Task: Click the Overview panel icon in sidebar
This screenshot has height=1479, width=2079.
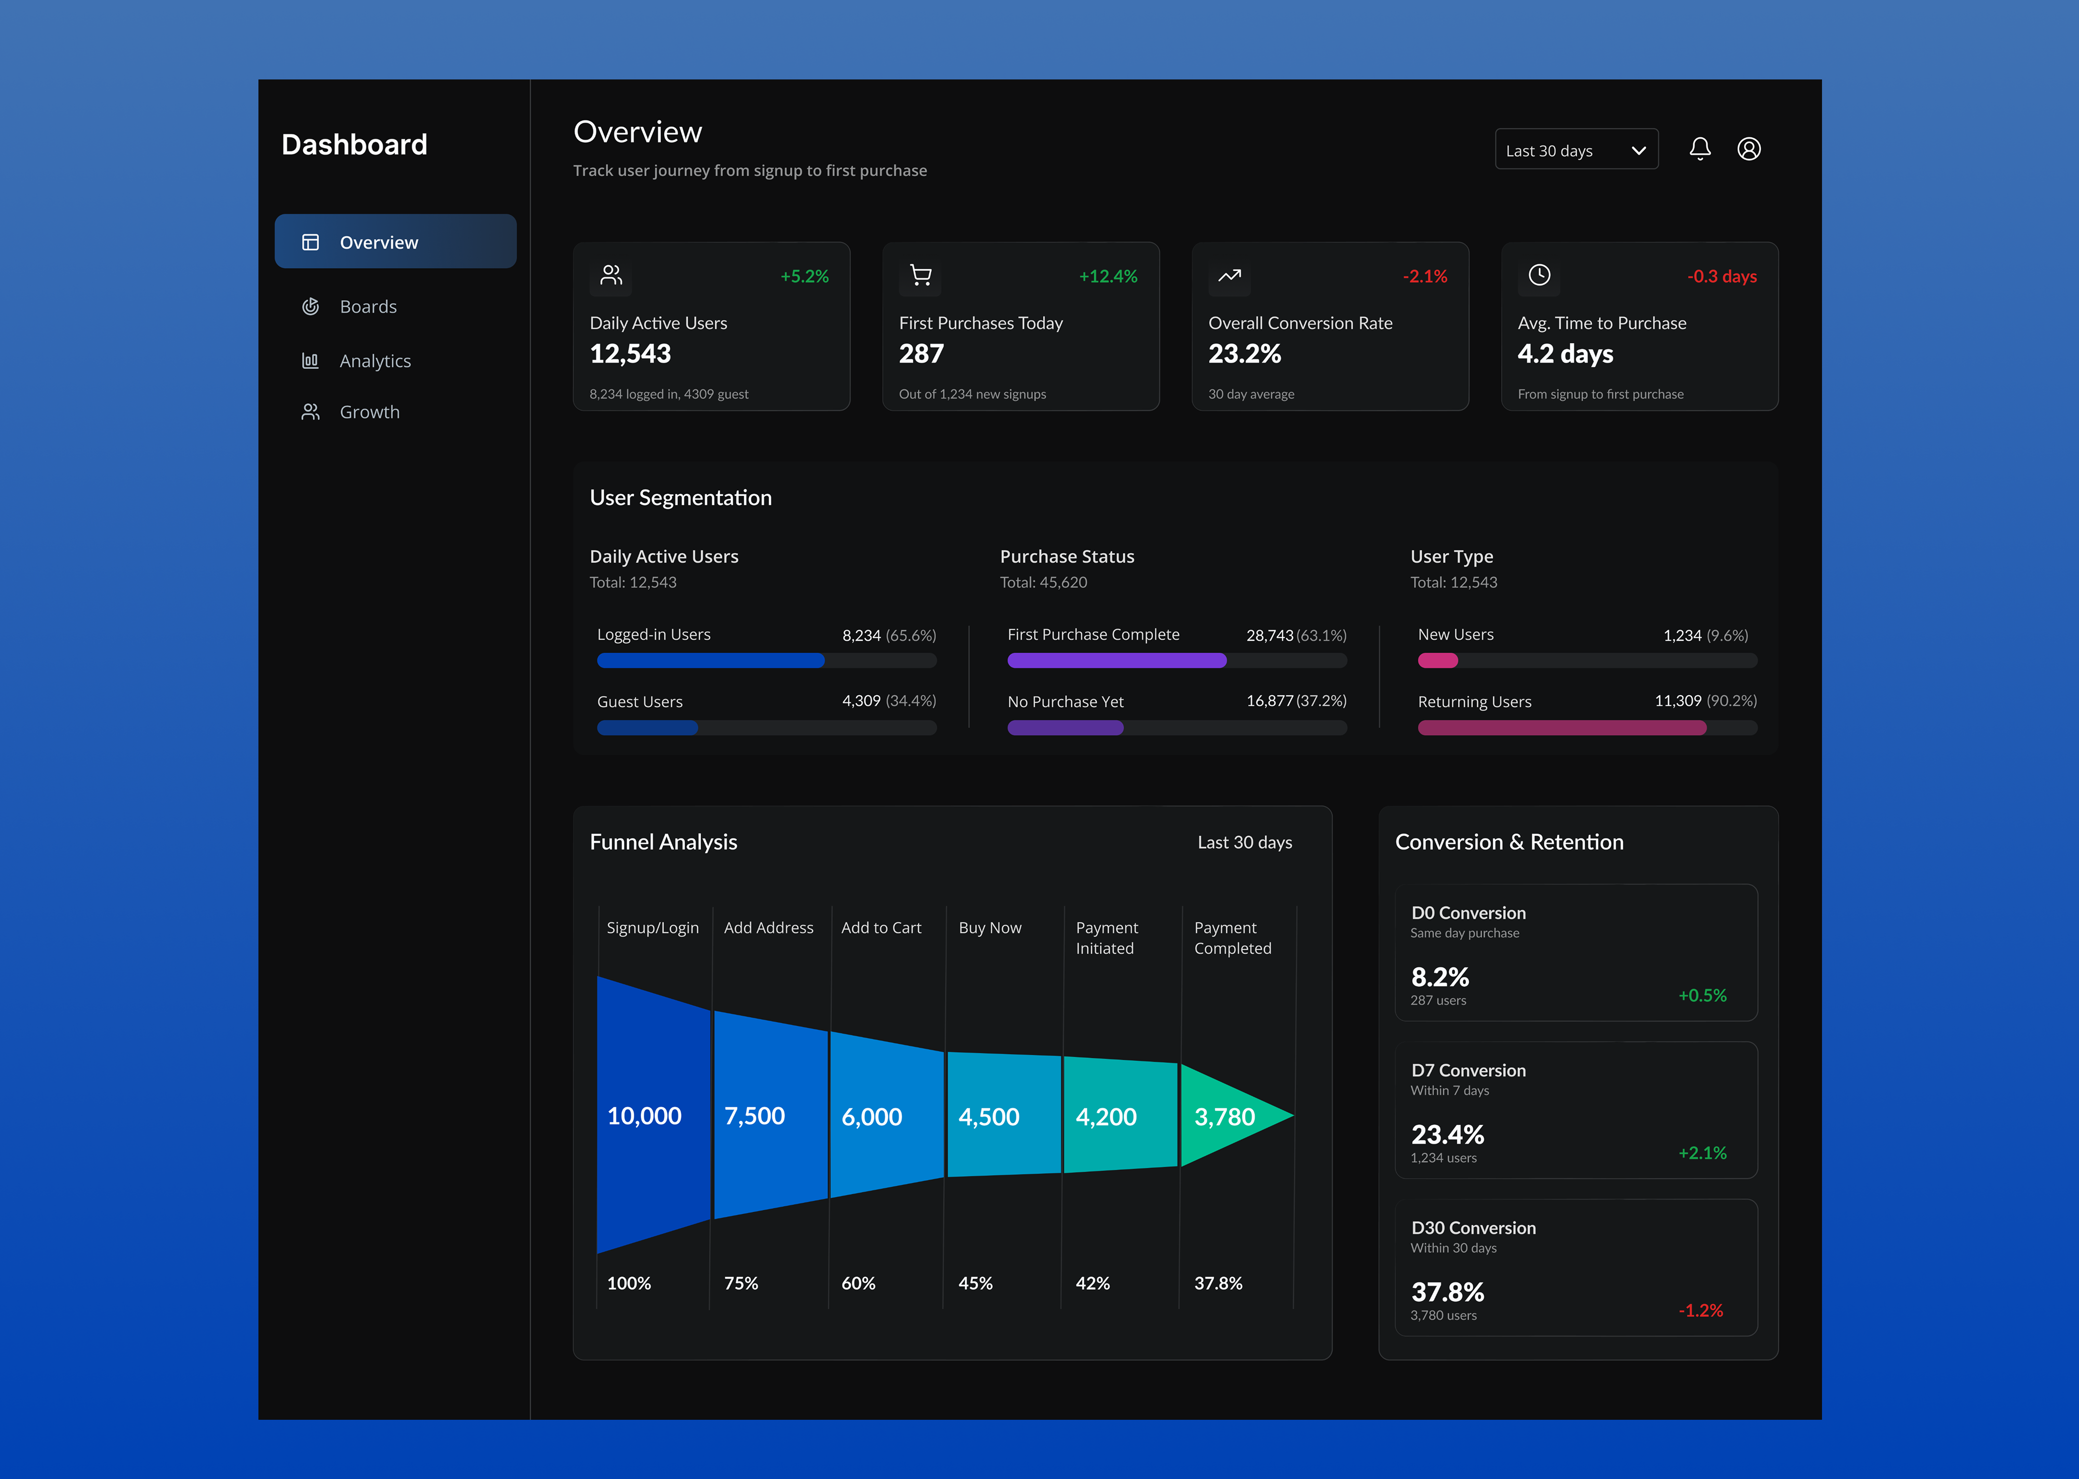Action: point(310,241)
